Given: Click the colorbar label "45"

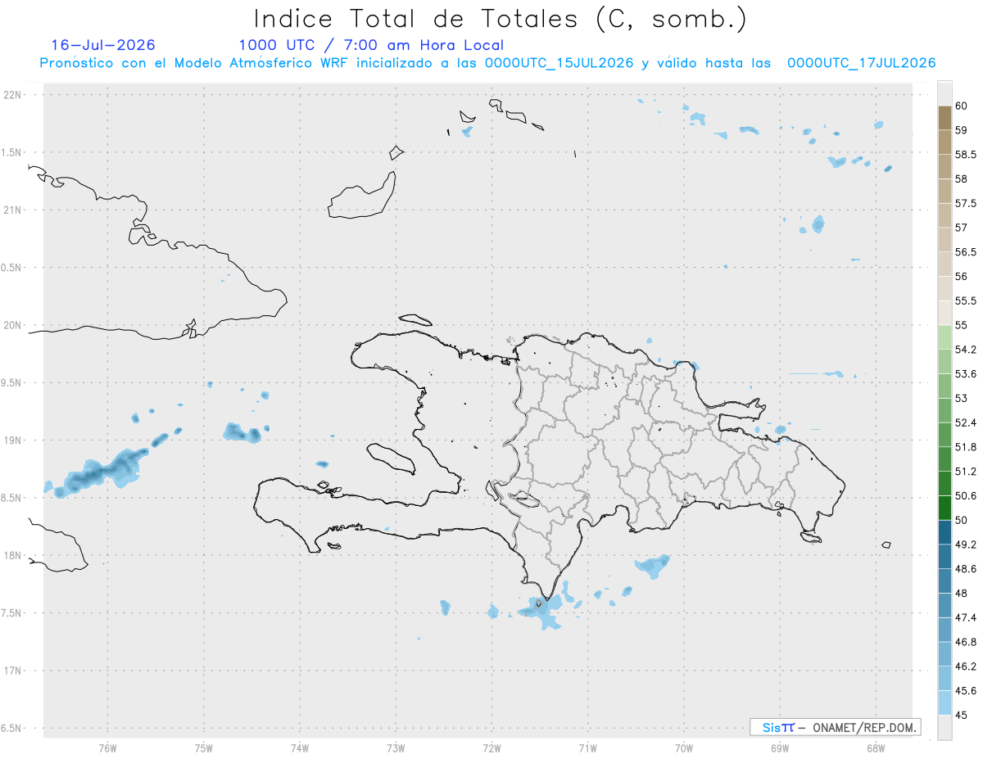Looking at the screenshot, I should pos(962,715).
